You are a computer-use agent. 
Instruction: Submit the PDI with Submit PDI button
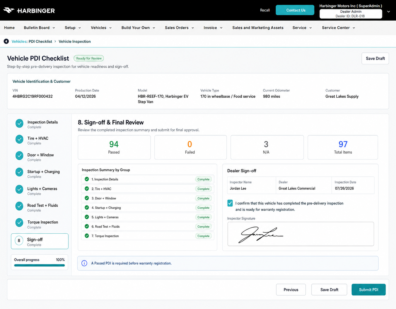pos(369,290)
